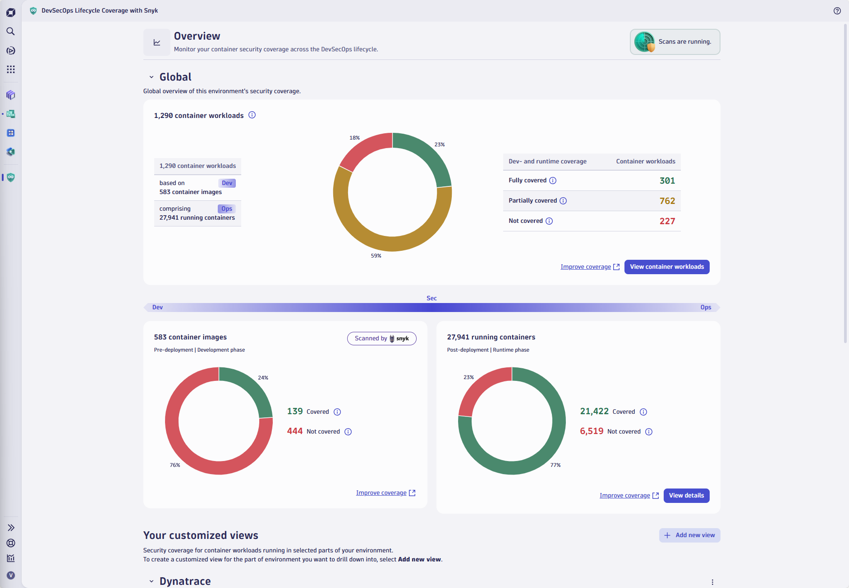Screen dimensions: 849x588
Task: Expand the sidebar with double chevron icon
Action: click(x=11, y=528)
